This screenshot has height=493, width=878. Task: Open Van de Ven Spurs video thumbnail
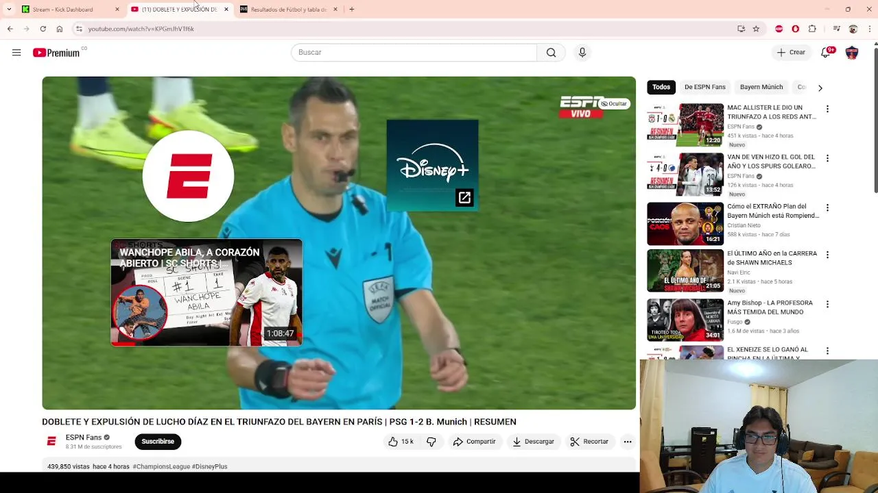coord(685,174)
